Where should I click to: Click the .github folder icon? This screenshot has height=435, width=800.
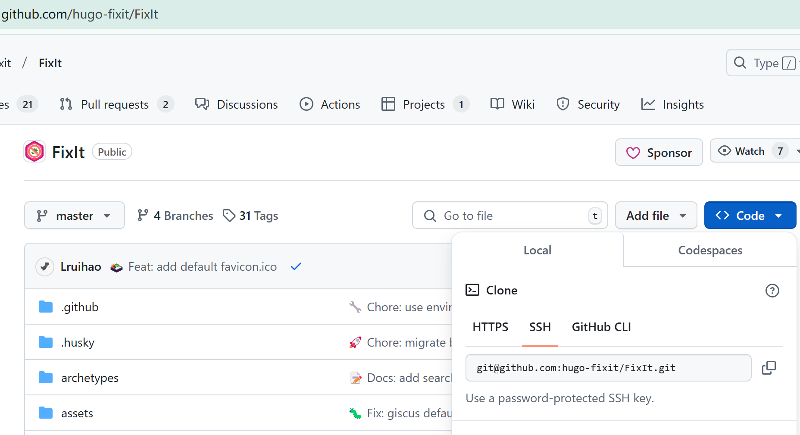point(46,307)
